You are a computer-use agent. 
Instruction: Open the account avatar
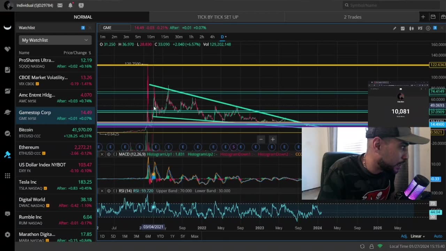9,5
